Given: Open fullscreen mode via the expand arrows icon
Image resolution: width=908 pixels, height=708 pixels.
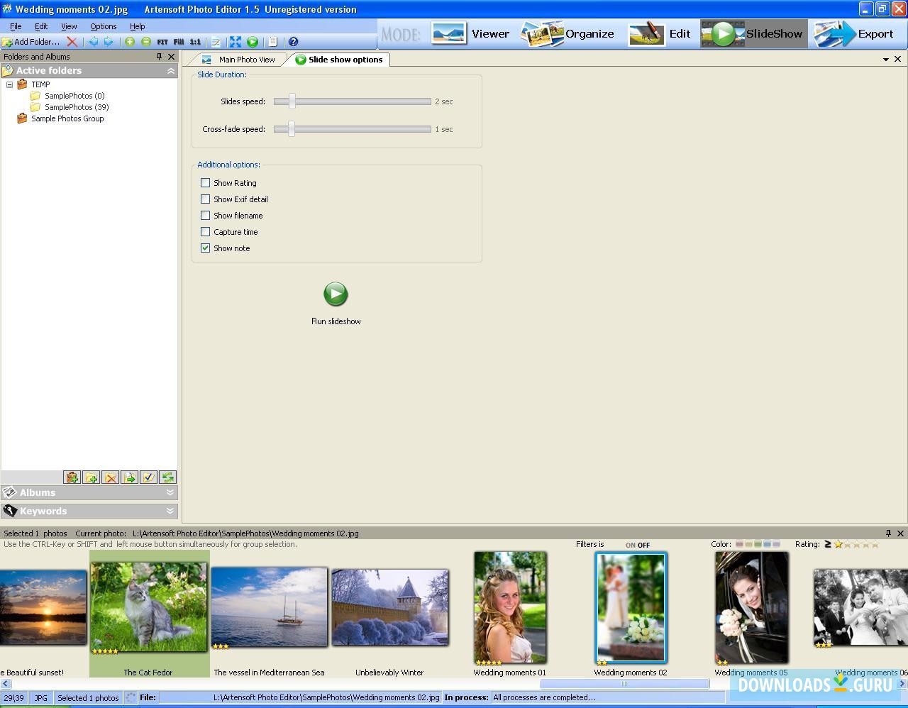Looking at the screenshot, I should click(x=235, y=41).
